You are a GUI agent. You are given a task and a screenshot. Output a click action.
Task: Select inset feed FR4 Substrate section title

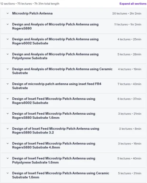click(57, 86)
